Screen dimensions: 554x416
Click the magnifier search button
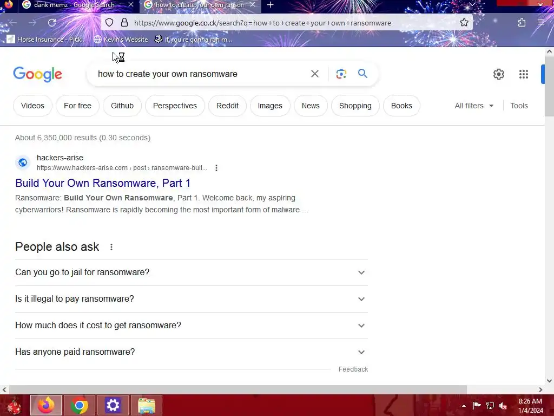point(363,74)
